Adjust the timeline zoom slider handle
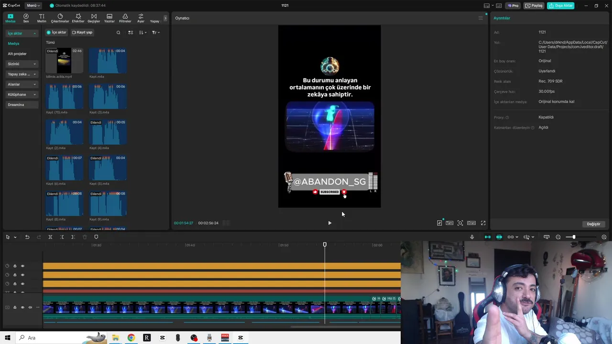Viewport: 612px width, 344px height. 574,237
